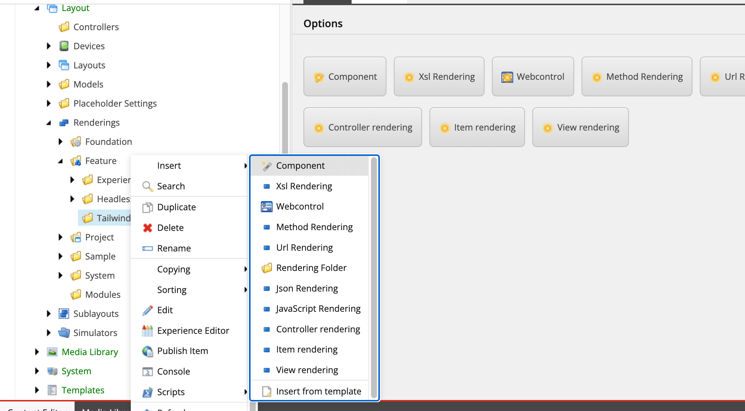Click the Experience Editor crayons icon
745x411 pixels.
click(x=148, y=331)
